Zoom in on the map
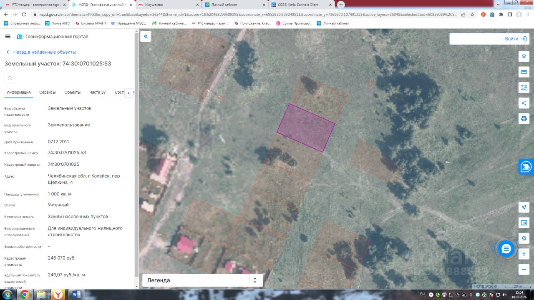The height and width of the screenshot is (300, 534). 524,254
